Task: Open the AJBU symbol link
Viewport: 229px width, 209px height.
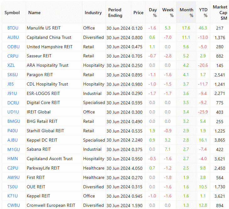Action: coord(13,140)
